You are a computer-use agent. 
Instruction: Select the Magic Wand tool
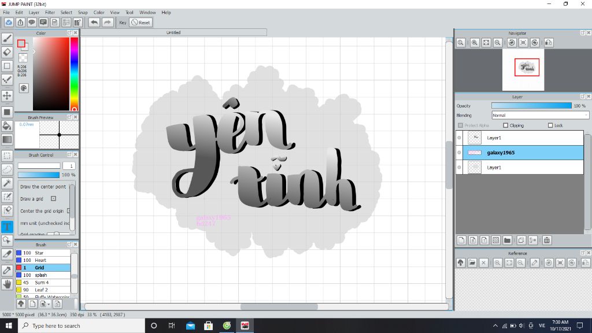[x=7, y=183]
